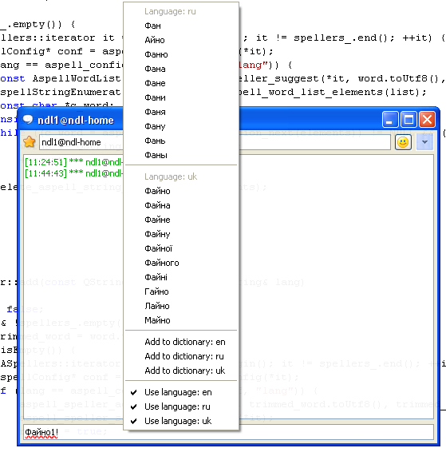Choose the Ukrainian suggestion Файна
Image resolution: width=446 pixels, height=452 pixels.
[181, 205]
